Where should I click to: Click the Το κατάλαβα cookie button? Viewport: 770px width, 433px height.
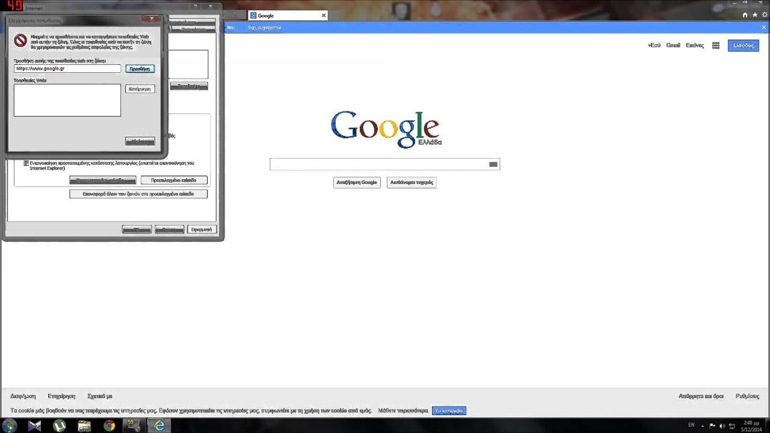[x=449, y=411]
